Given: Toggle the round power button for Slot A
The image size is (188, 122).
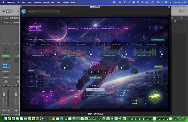Looking at the screenshot, I should tap(27, 44).
